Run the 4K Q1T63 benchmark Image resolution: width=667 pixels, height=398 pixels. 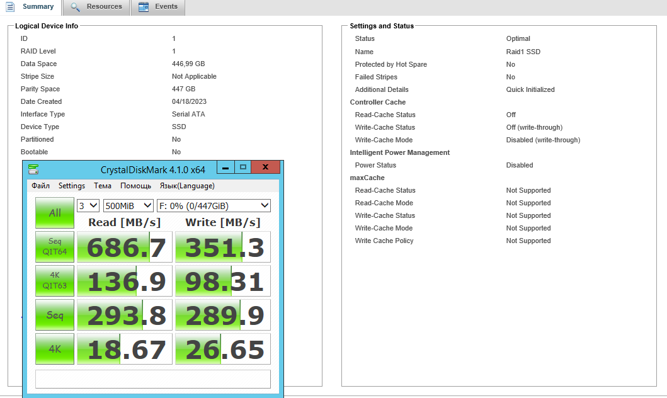coord(55,281)
